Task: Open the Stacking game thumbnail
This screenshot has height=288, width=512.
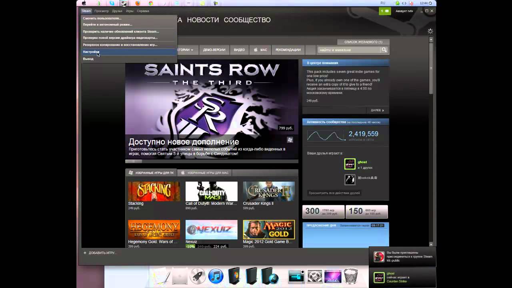Action: pos(154,191)
